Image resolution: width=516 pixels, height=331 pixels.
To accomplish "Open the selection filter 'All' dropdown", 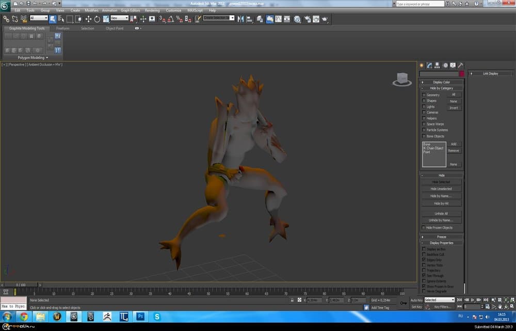I will pos(39,18).
